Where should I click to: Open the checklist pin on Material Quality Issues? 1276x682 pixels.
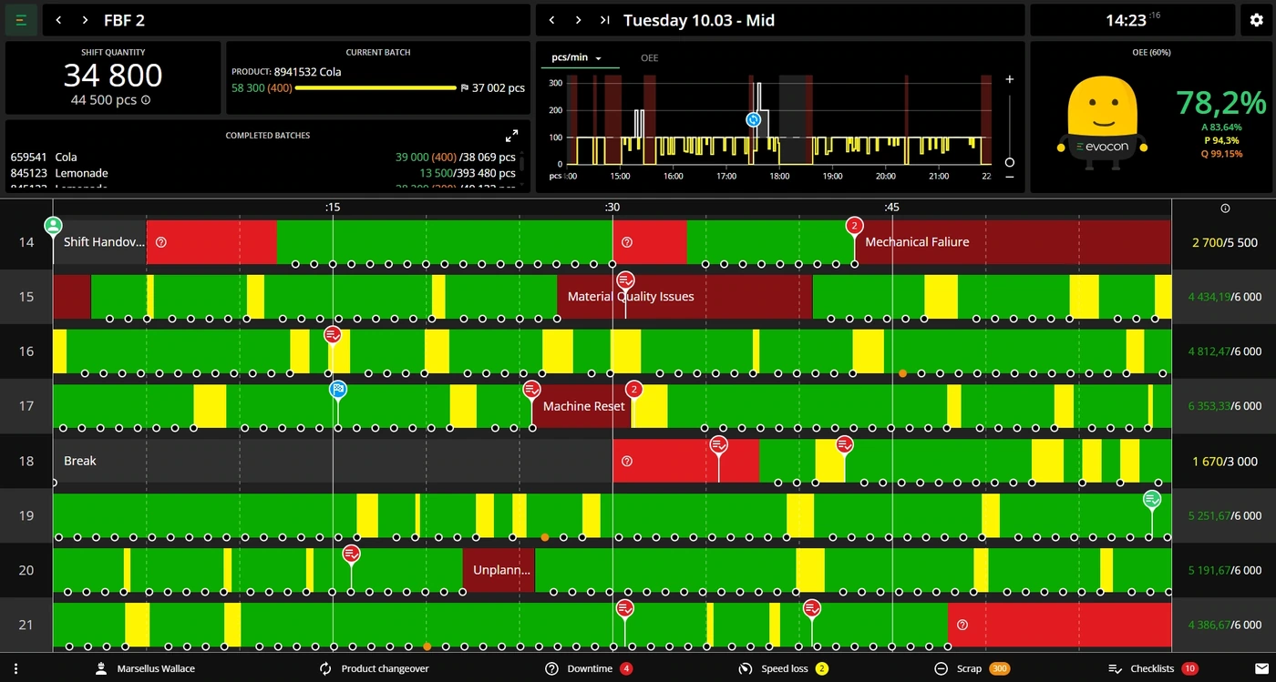click(625, 280)
